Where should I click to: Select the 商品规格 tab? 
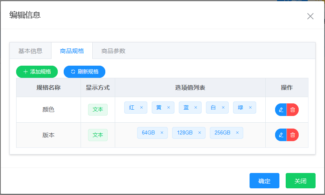tap(72, 51)
